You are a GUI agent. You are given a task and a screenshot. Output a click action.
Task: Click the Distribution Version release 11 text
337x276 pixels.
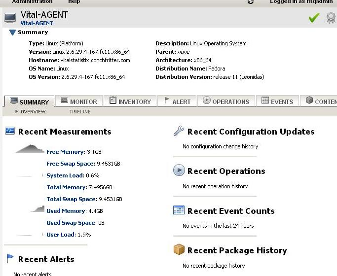coord(239,77)
